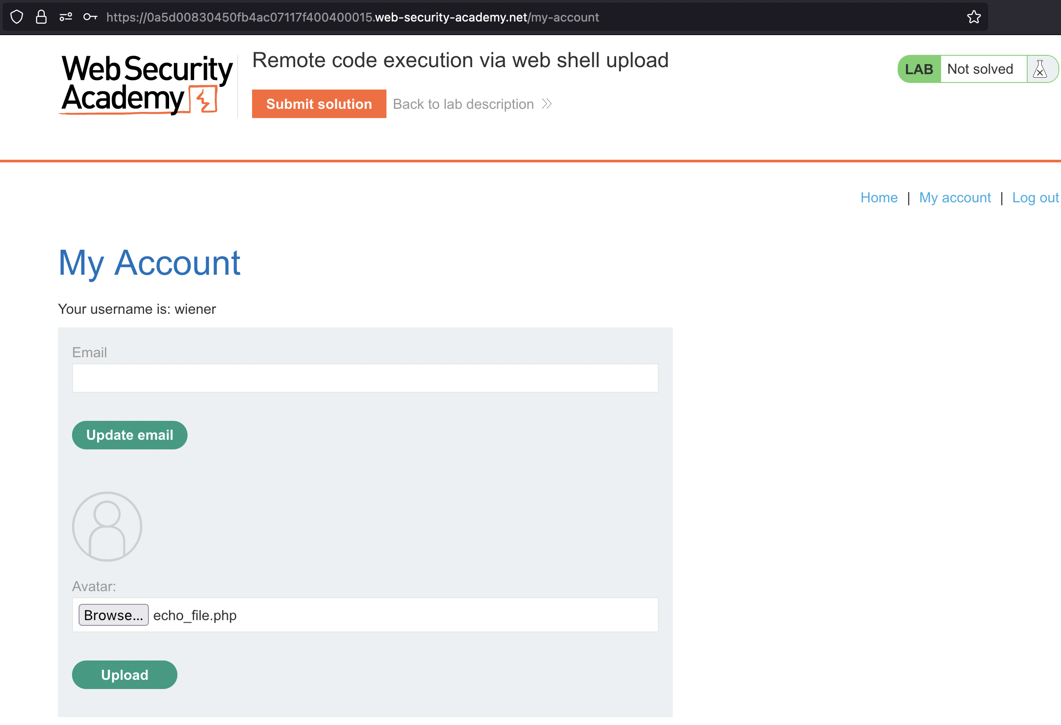Open the My account navigation link
1061x725 pixels.
[x=955, y=197]
